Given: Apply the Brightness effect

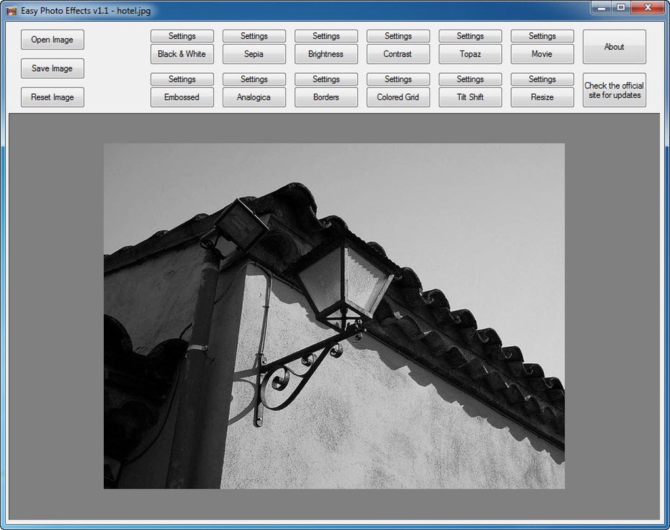Looking at the screenshot, I should point(326,55).
